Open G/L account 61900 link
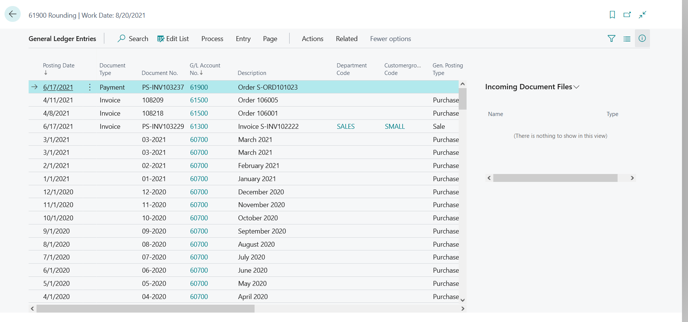The height and width of the screenshot is (322, 688). [x=199, y=87]
